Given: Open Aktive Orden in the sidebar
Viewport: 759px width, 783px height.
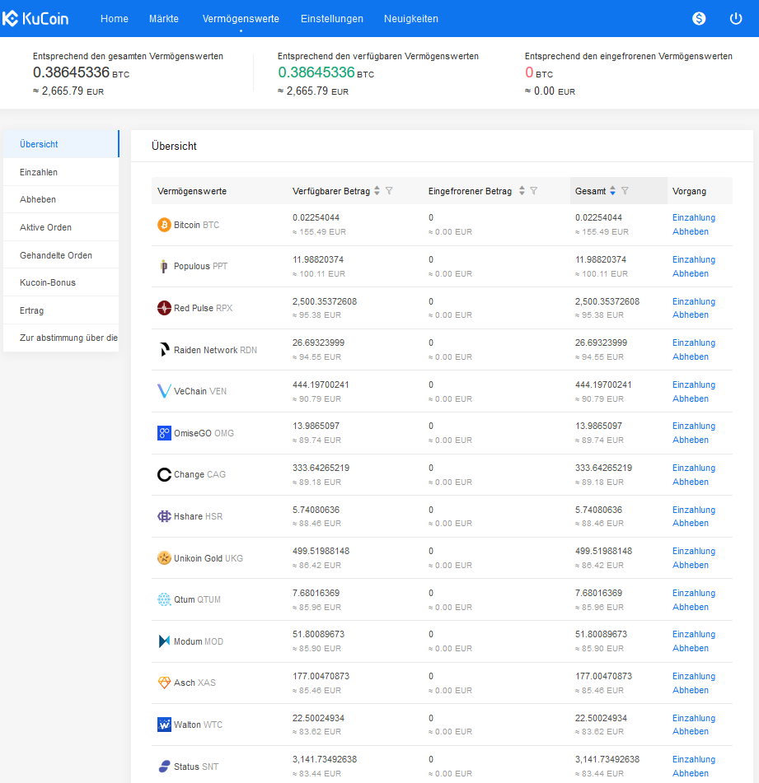Looking at the screenshot, I should pyautogui.click(x=61, y=227).
